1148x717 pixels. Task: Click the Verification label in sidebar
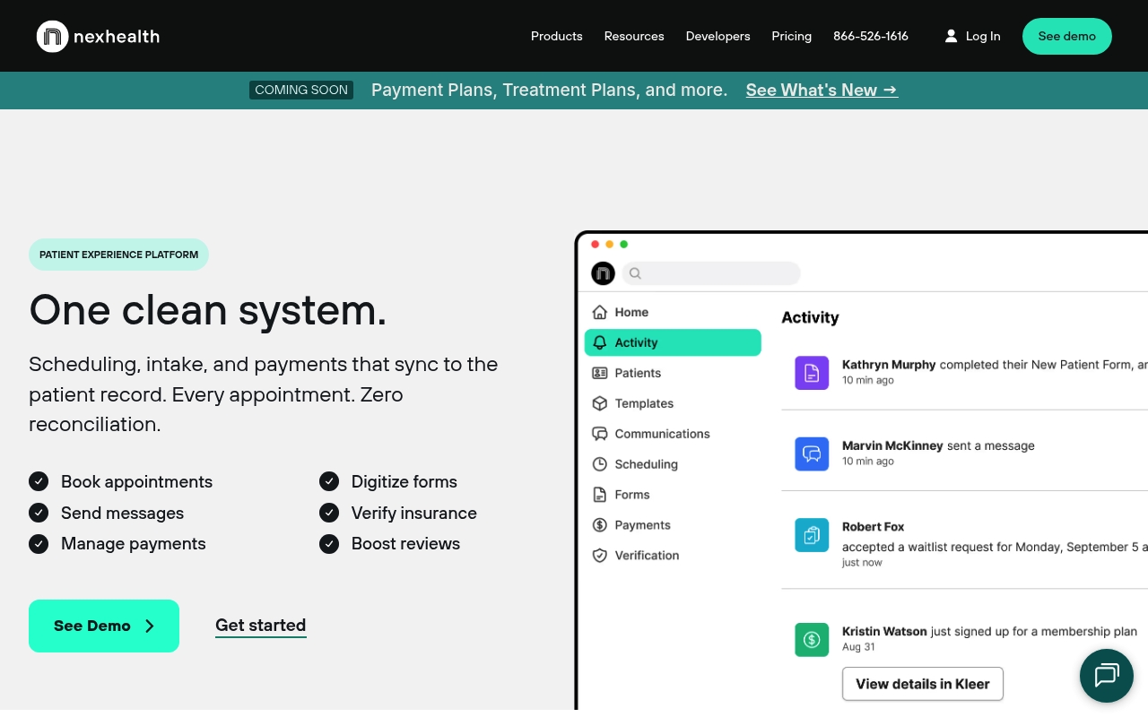tap(648, 556)
